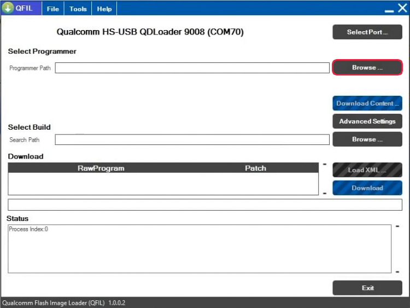Click the Download Content button
This screenshot has width=410, height=308.
(367, 103)
